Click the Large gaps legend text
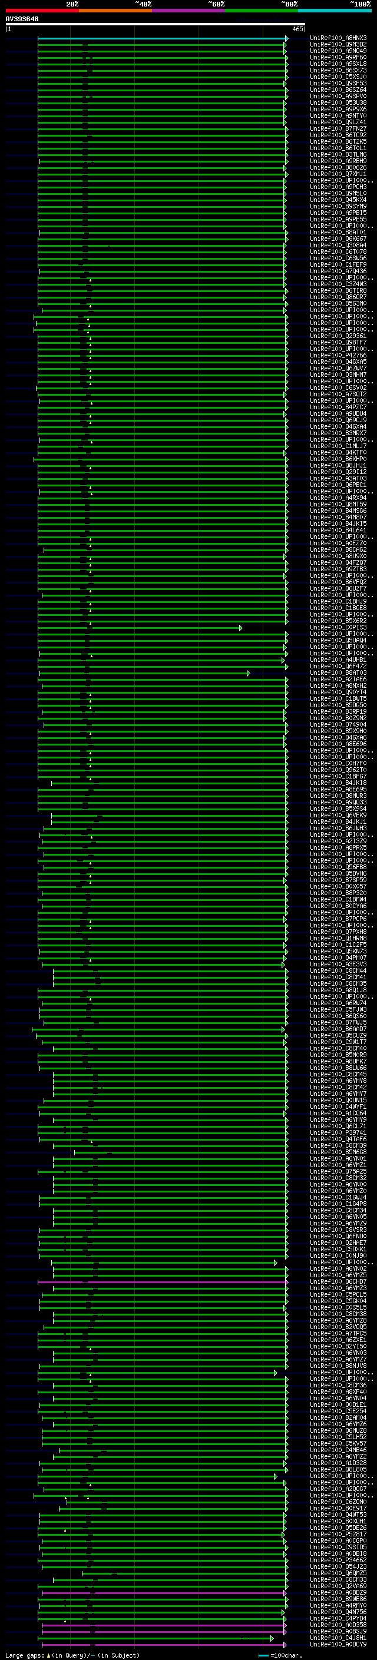Viewport: 377px width, 1660px height. [25, 1655]
